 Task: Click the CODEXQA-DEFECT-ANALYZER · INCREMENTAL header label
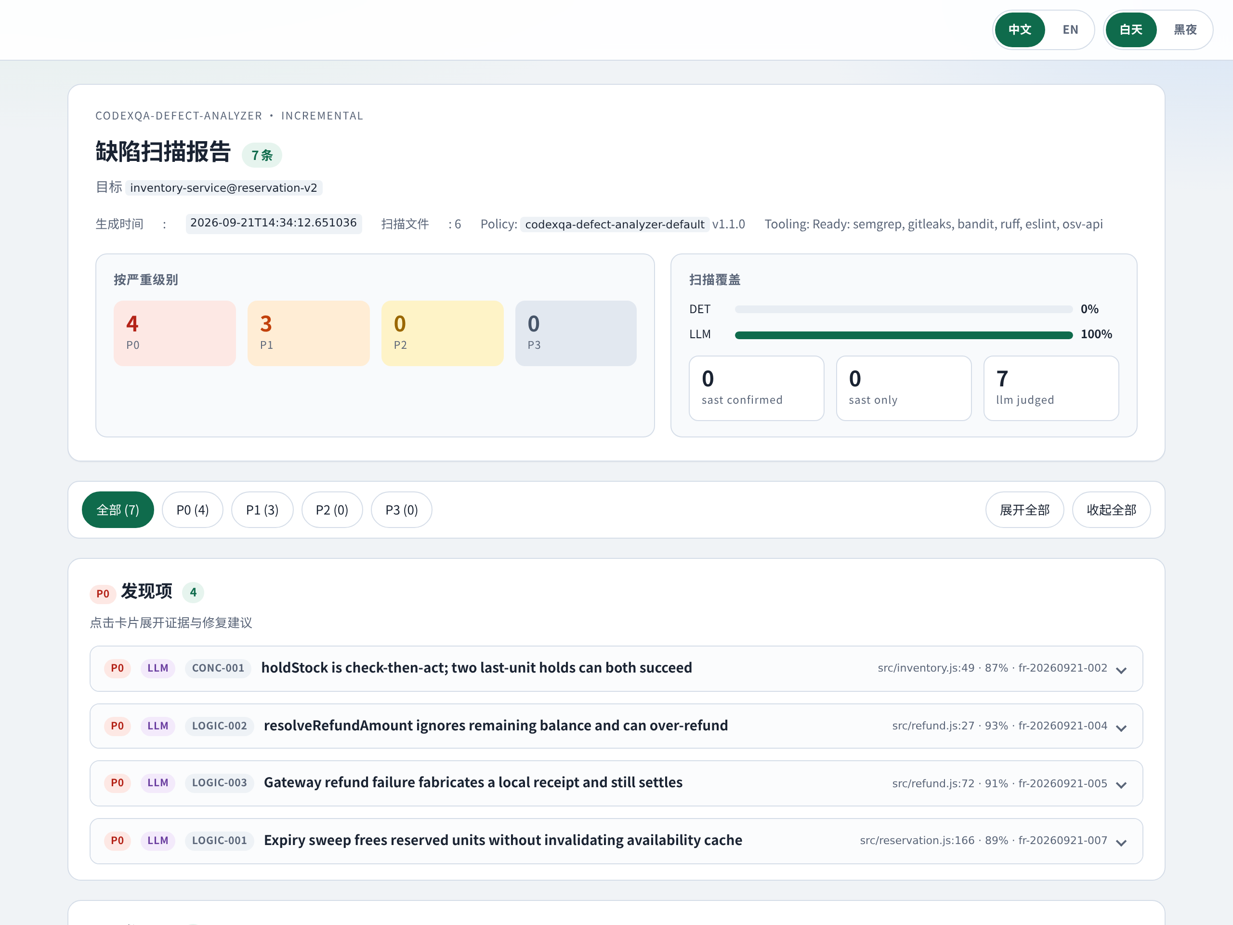229,116
